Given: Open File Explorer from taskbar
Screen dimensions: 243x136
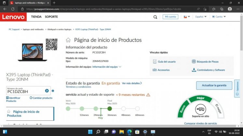Looking at the screenshot, I should 122,132.
